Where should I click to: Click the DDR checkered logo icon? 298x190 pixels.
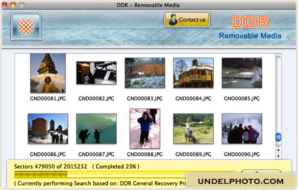pyautogui.click(x=26, y=27)
